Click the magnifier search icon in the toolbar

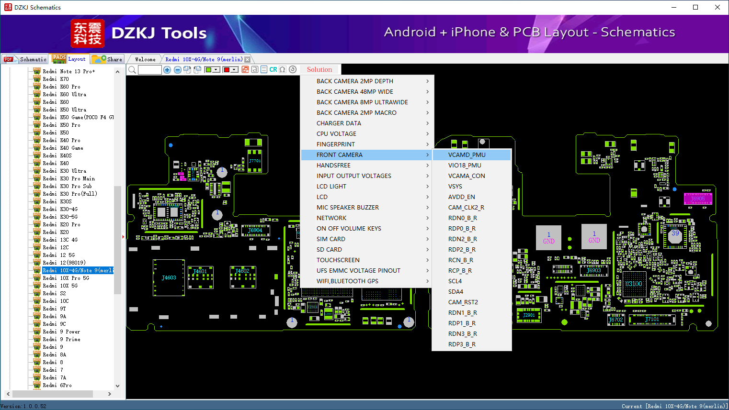click(132, 70)
